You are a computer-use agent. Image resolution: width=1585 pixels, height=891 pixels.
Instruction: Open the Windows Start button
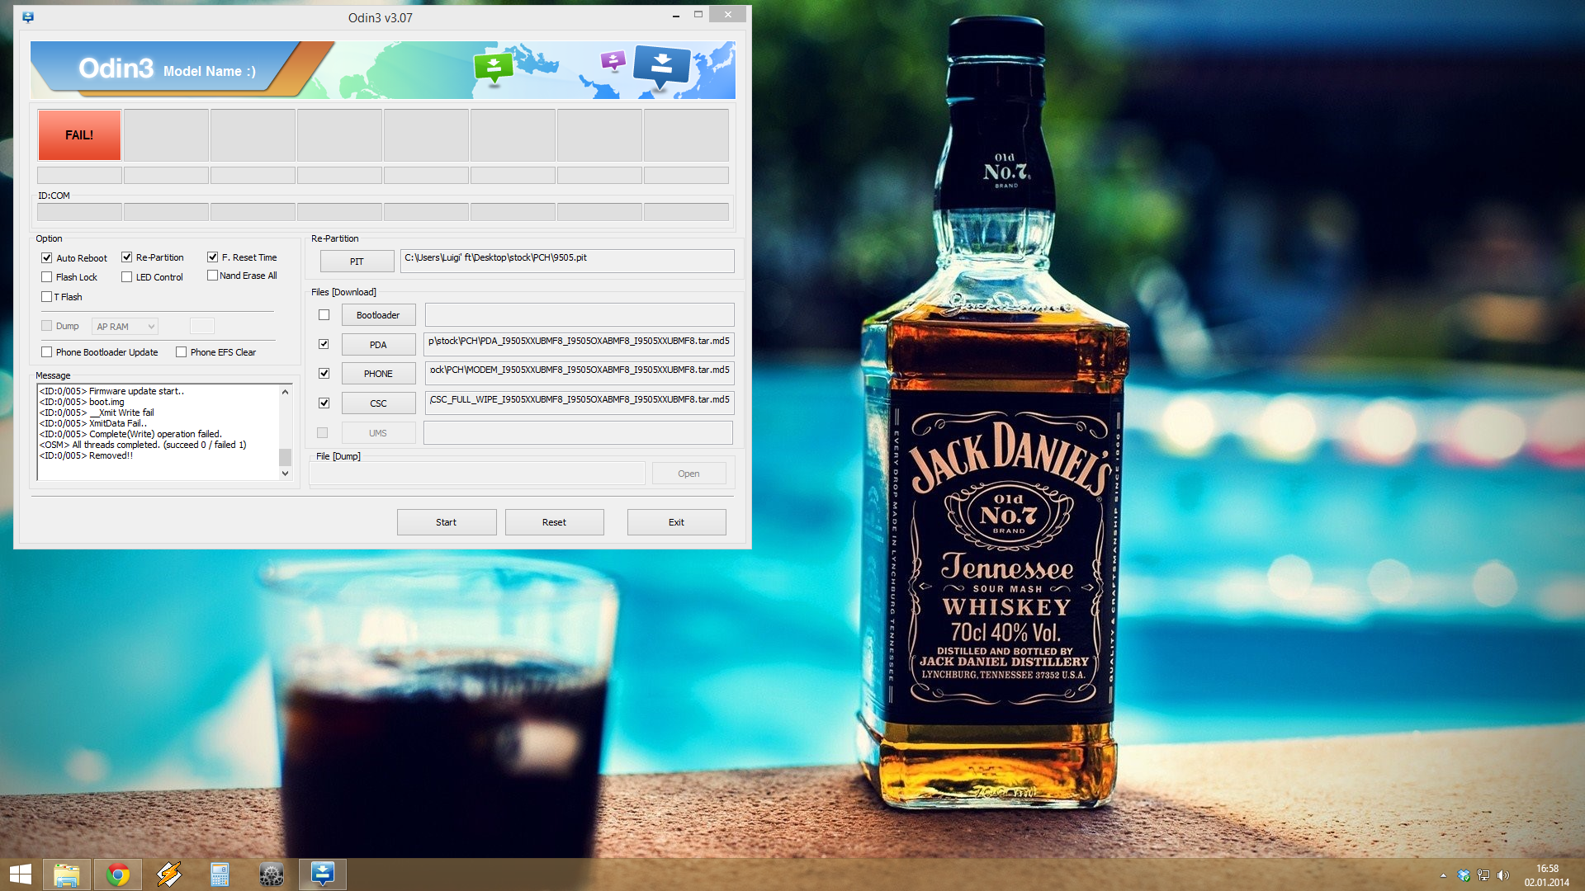[21, 874]
